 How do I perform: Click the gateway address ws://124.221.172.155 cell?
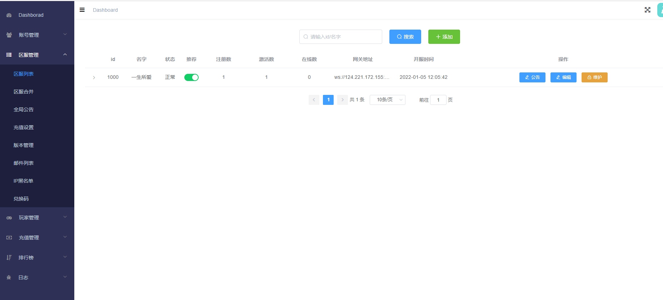tap(362, 77)
